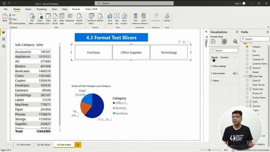This screenshot has height=152, width=270.
Task: Go to page 4.2 Text Slicers
Action: 44,145
